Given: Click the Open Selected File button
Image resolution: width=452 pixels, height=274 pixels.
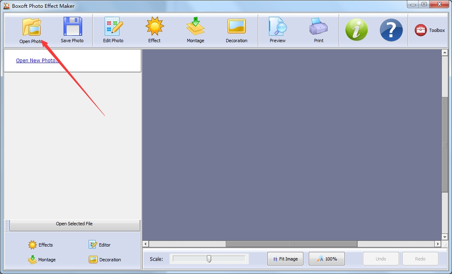Looking at the screenshot, I should [x=75, y=224].
